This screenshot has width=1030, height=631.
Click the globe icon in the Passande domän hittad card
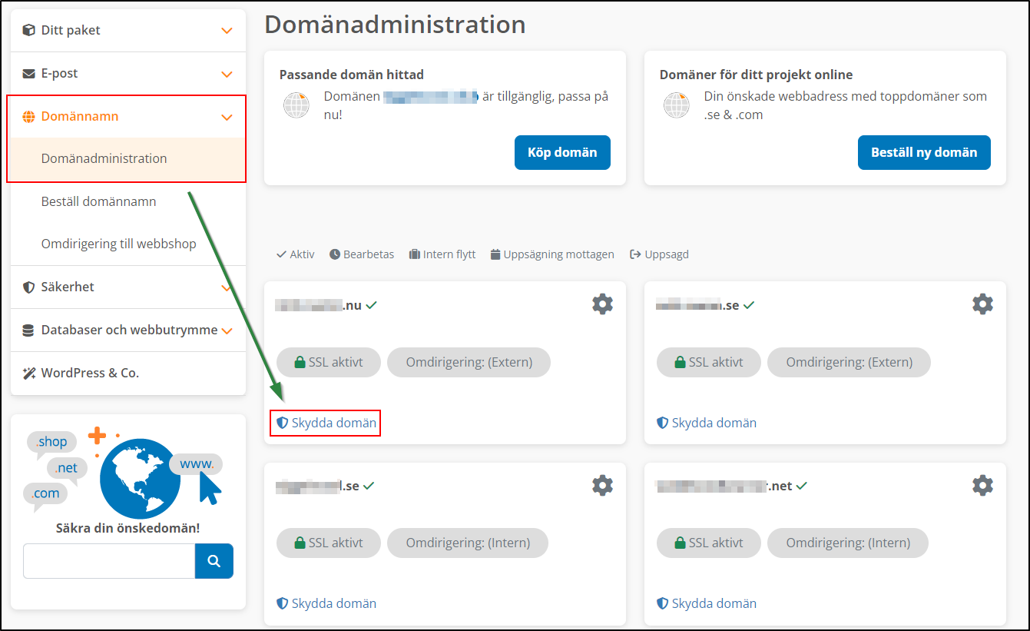(x=296, y=105)
